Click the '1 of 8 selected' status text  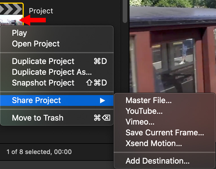(39, 152)
